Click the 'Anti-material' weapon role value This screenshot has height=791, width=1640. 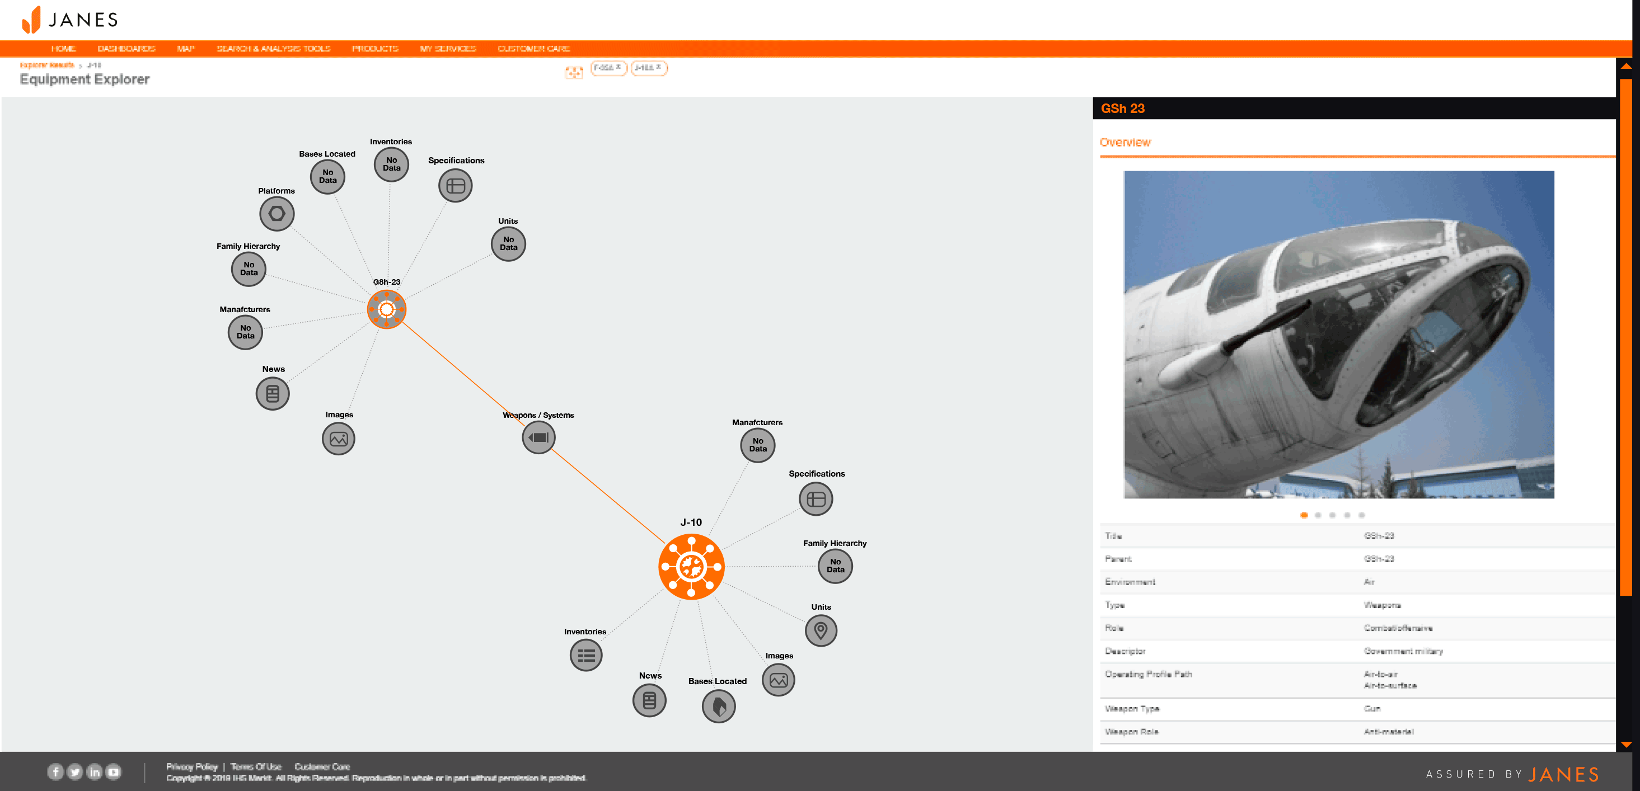pos(1389,732)
